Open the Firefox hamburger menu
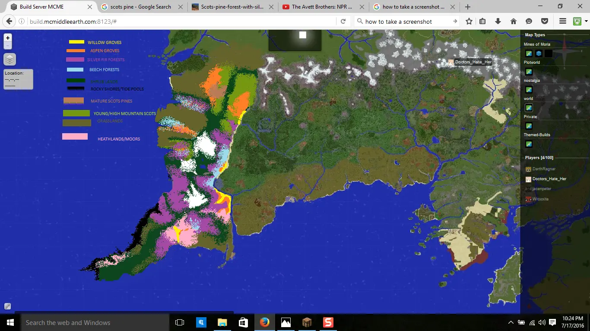Viewport: 590px width, 331px height. (x=562, y=21)
